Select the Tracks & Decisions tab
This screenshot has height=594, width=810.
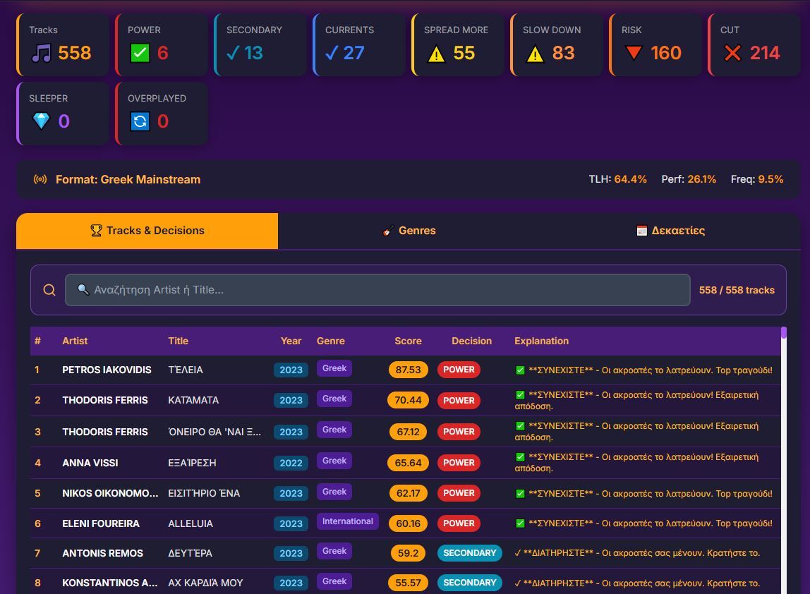[147, 231]
